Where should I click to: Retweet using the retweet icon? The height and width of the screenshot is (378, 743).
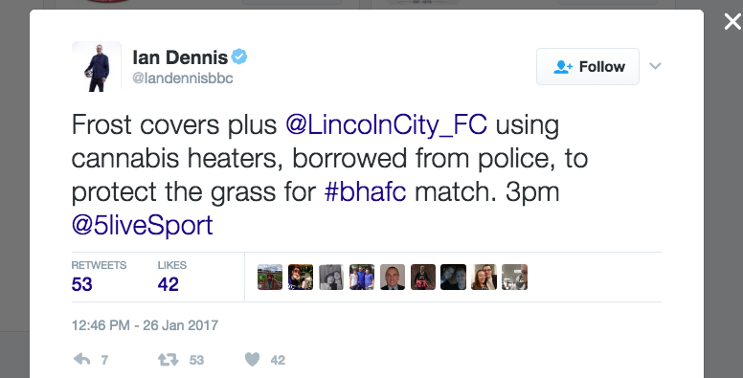[x=169, y=360]
